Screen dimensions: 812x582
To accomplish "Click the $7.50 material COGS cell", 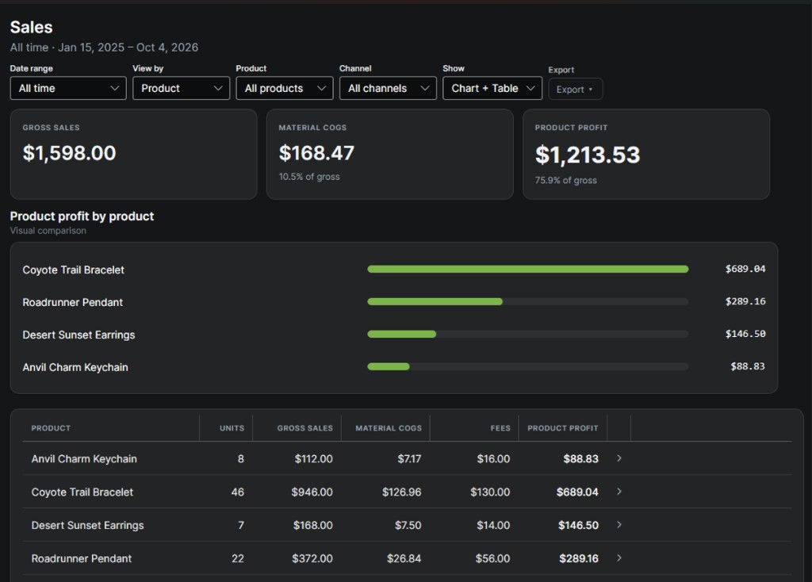I will tap(408, 525).
